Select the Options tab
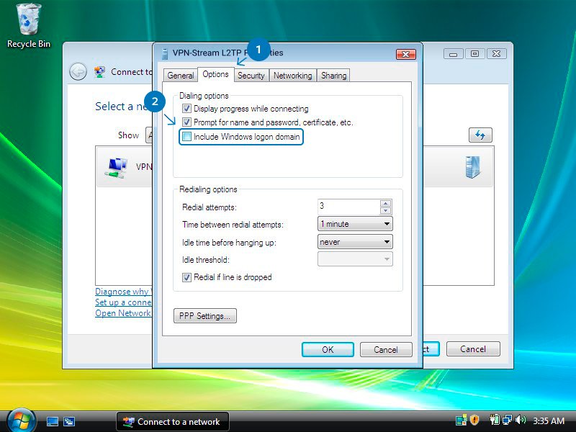This screenshot has height=432, width=576. coord(215,74)
